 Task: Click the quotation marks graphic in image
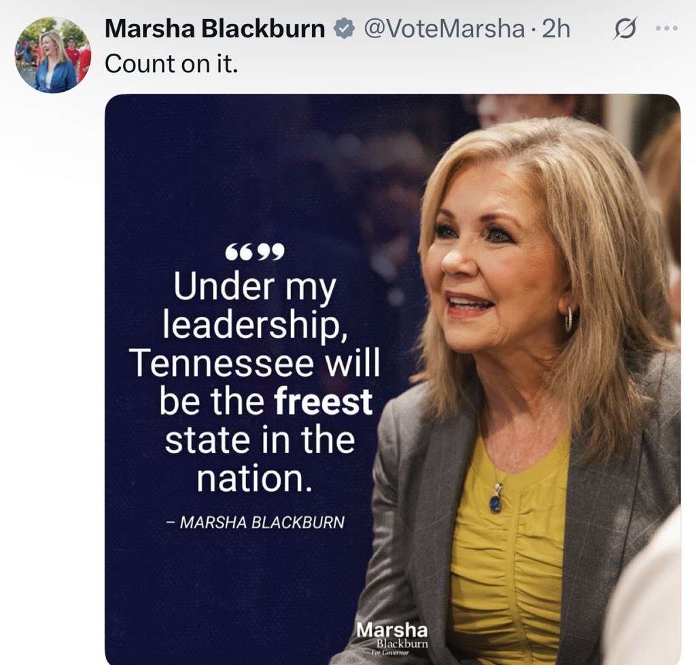[x=254, y=252]
